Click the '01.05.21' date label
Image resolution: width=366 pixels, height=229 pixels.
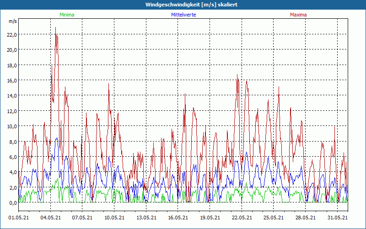click(19, 218)
